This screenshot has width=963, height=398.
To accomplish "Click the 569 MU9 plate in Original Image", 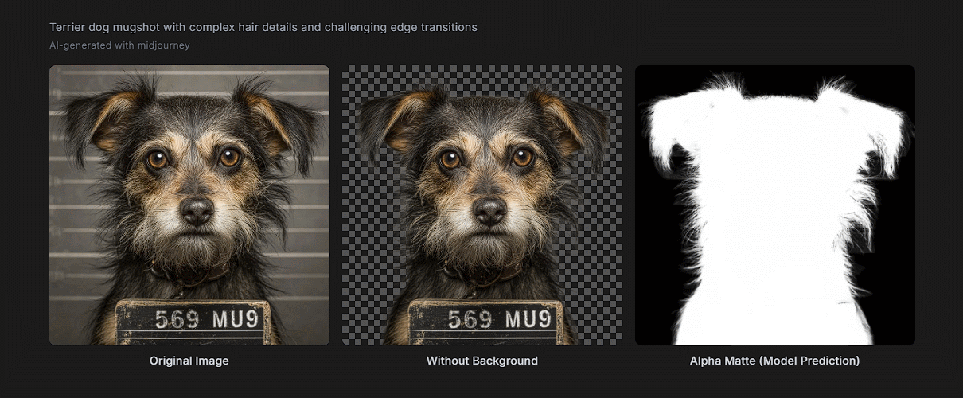I will (194, 322).
